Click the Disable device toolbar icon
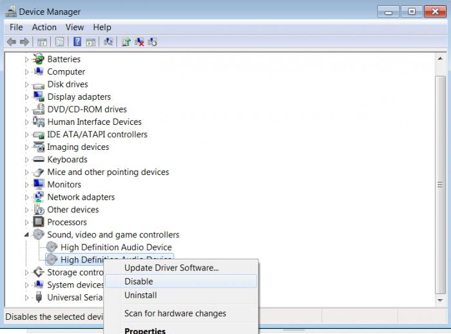Screen dimensions: 451x334 [153, 42]
